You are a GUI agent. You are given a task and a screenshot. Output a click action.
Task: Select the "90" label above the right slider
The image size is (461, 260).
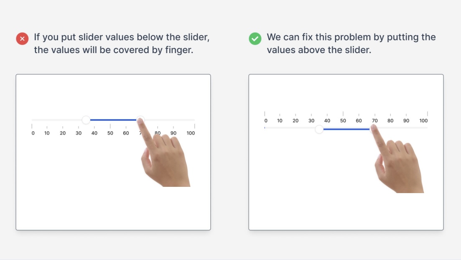click(406, 121)
